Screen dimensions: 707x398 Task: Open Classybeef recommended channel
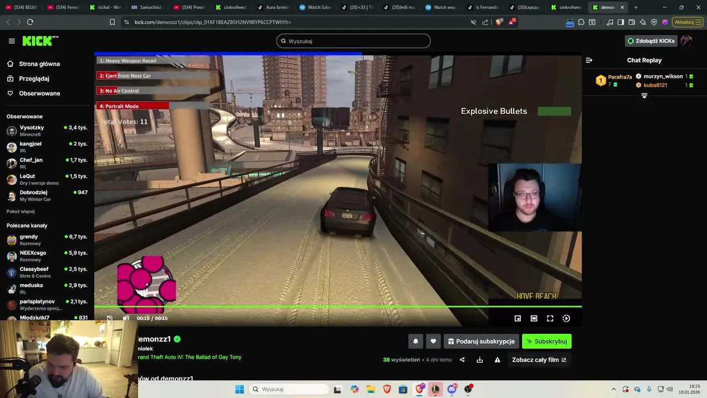click(x=47, y=272)
